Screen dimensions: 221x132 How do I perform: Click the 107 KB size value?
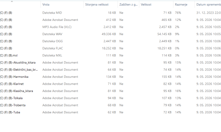click(166, 98)
